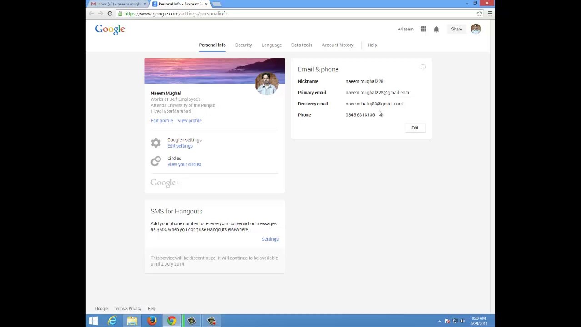Open the Chrome menu button
The height and width of the screenshot is (327, 581).
pyautogui.click(x=490, y=14)
